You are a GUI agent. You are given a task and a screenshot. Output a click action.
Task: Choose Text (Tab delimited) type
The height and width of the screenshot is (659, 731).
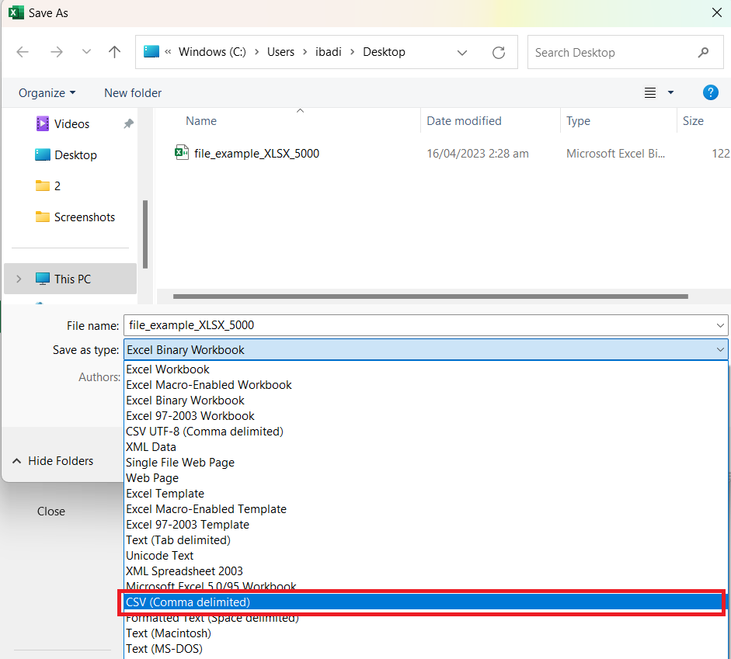pos(426,540)
